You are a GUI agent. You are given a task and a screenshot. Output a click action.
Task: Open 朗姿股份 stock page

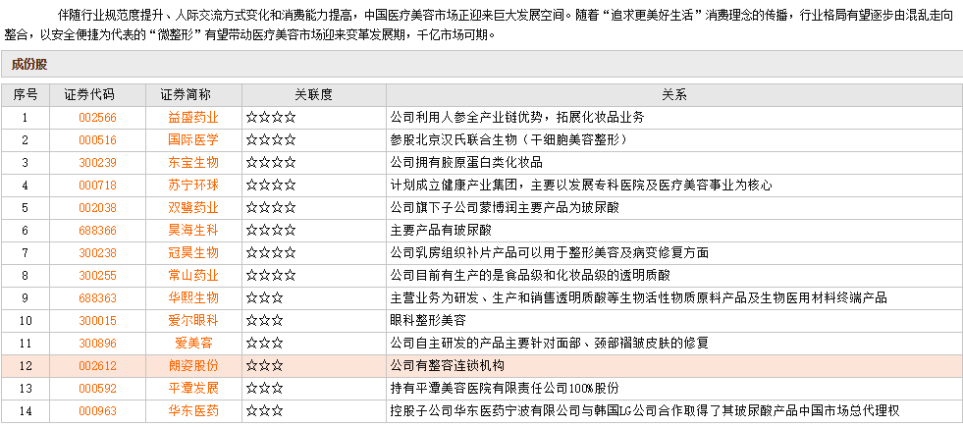point(193,366)
